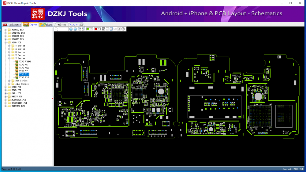Click the PCB icon beside VIVO V7
Screen dimensions: 306x172
coord(17,71)
